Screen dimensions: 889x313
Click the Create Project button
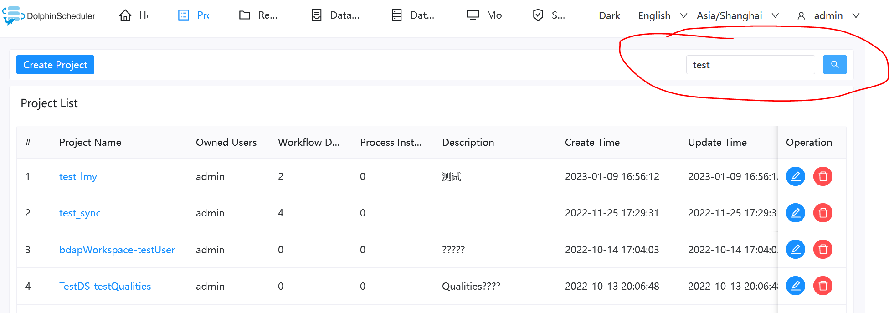coord(55,65)
